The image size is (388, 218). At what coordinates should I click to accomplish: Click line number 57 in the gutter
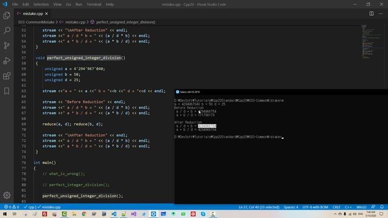tap(24, 58)
